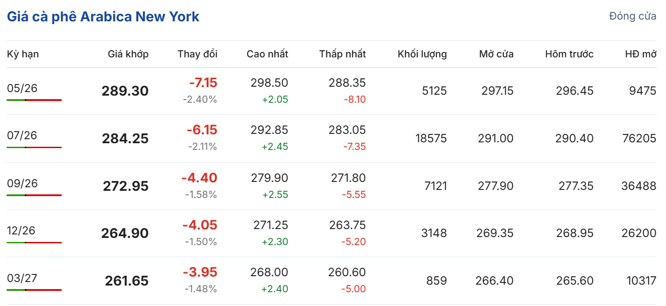The width and height of the screenshot is (666, 306).
Task: Open the 09/26 contract term
Action: click(22, 183)
